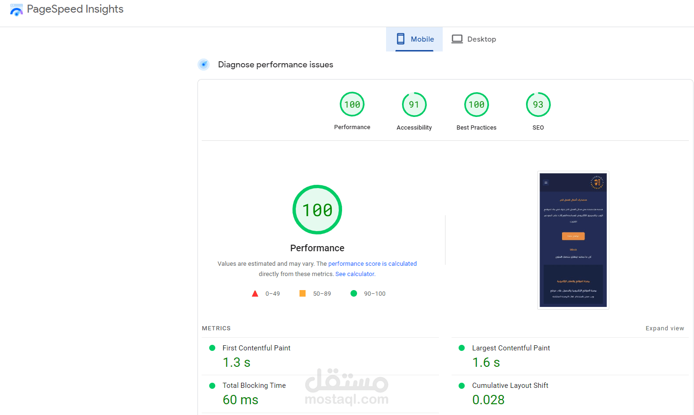Click the large 100 performance gauge
This screenshot has height=415, width=694.
(x=317, y=210)
